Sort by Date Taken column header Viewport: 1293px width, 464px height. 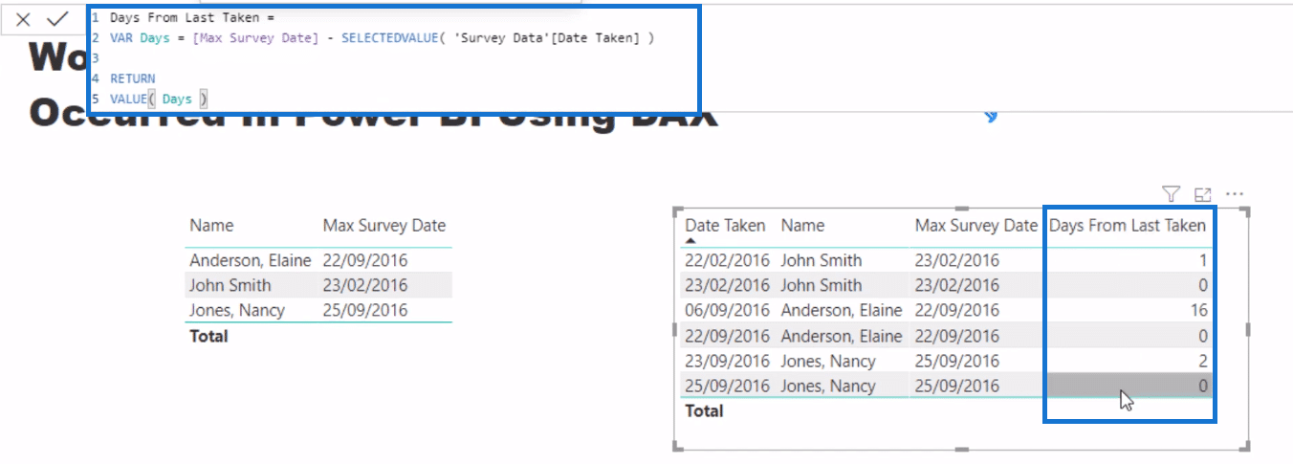tap(725, 226)
